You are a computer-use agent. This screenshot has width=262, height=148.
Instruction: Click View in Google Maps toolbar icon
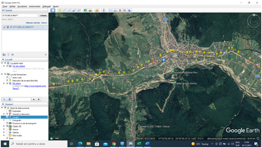[x=125, y=10]
